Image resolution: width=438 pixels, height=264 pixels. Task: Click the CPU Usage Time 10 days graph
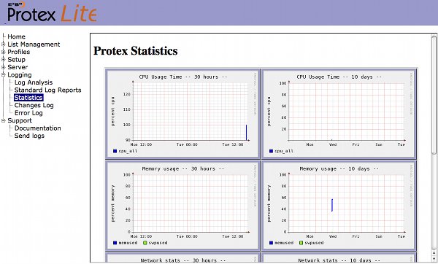coord(339,114)
